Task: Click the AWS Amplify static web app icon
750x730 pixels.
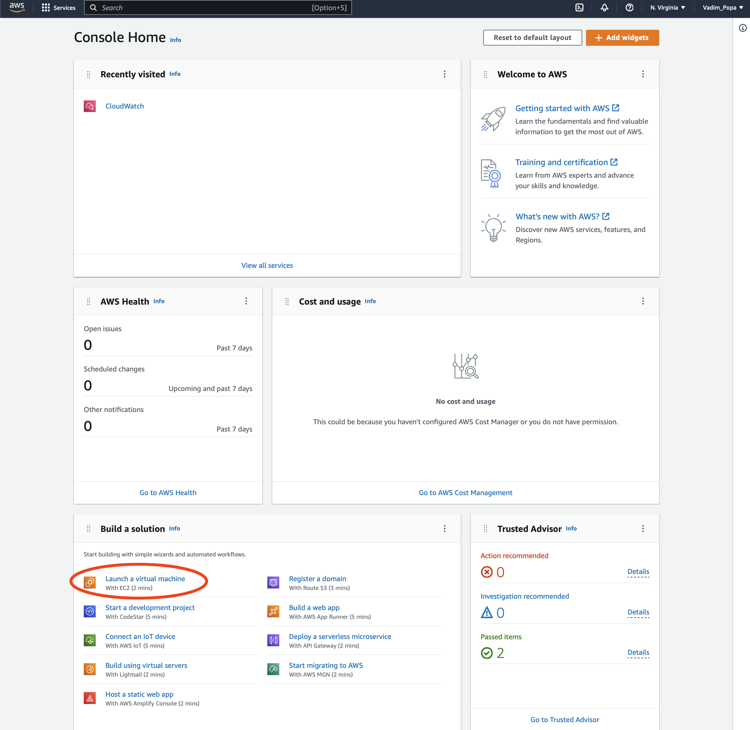Action: pyautogui.click(x=90, y=698)
